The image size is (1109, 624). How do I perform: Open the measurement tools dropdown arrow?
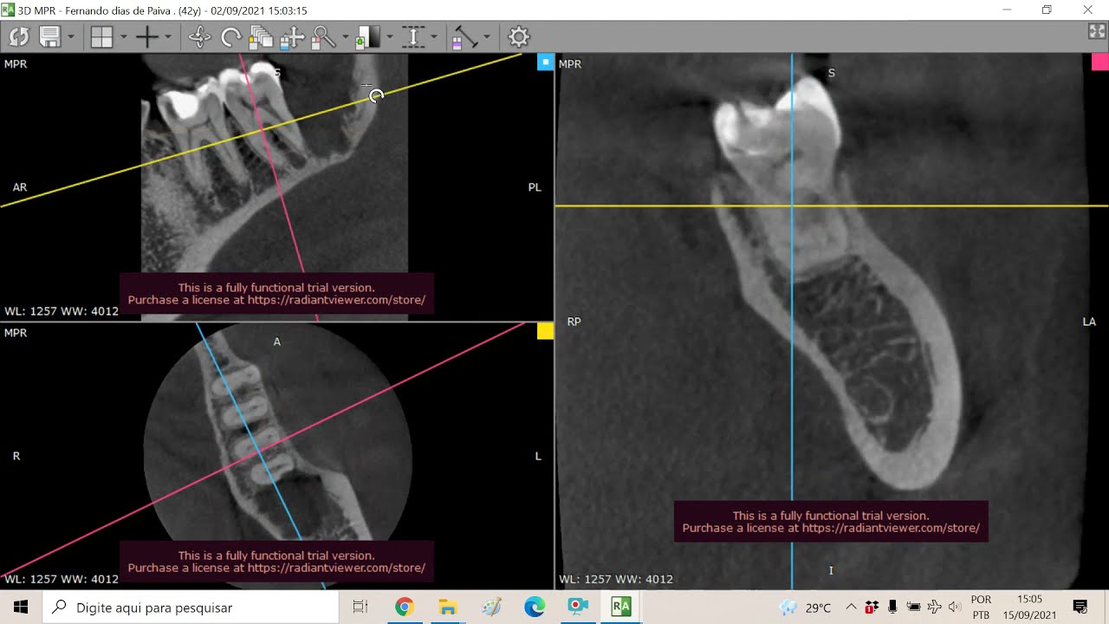pos(487,37)
